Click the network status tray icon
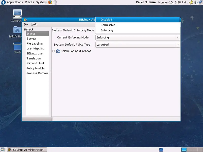Screen dimensions: 203x152 coord(200,2)
